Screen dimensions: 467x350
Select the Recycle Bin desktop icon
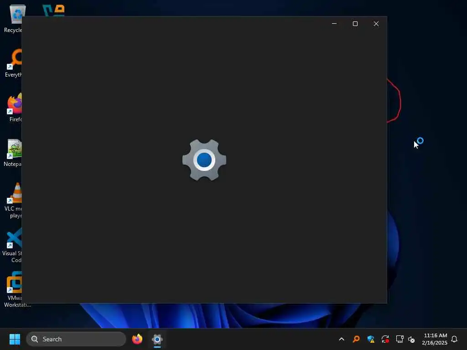13,18
